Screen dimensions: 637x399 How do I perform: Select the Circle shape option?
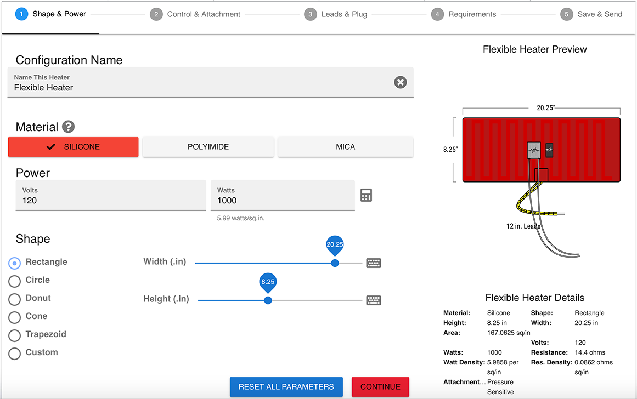pos(14,281)
